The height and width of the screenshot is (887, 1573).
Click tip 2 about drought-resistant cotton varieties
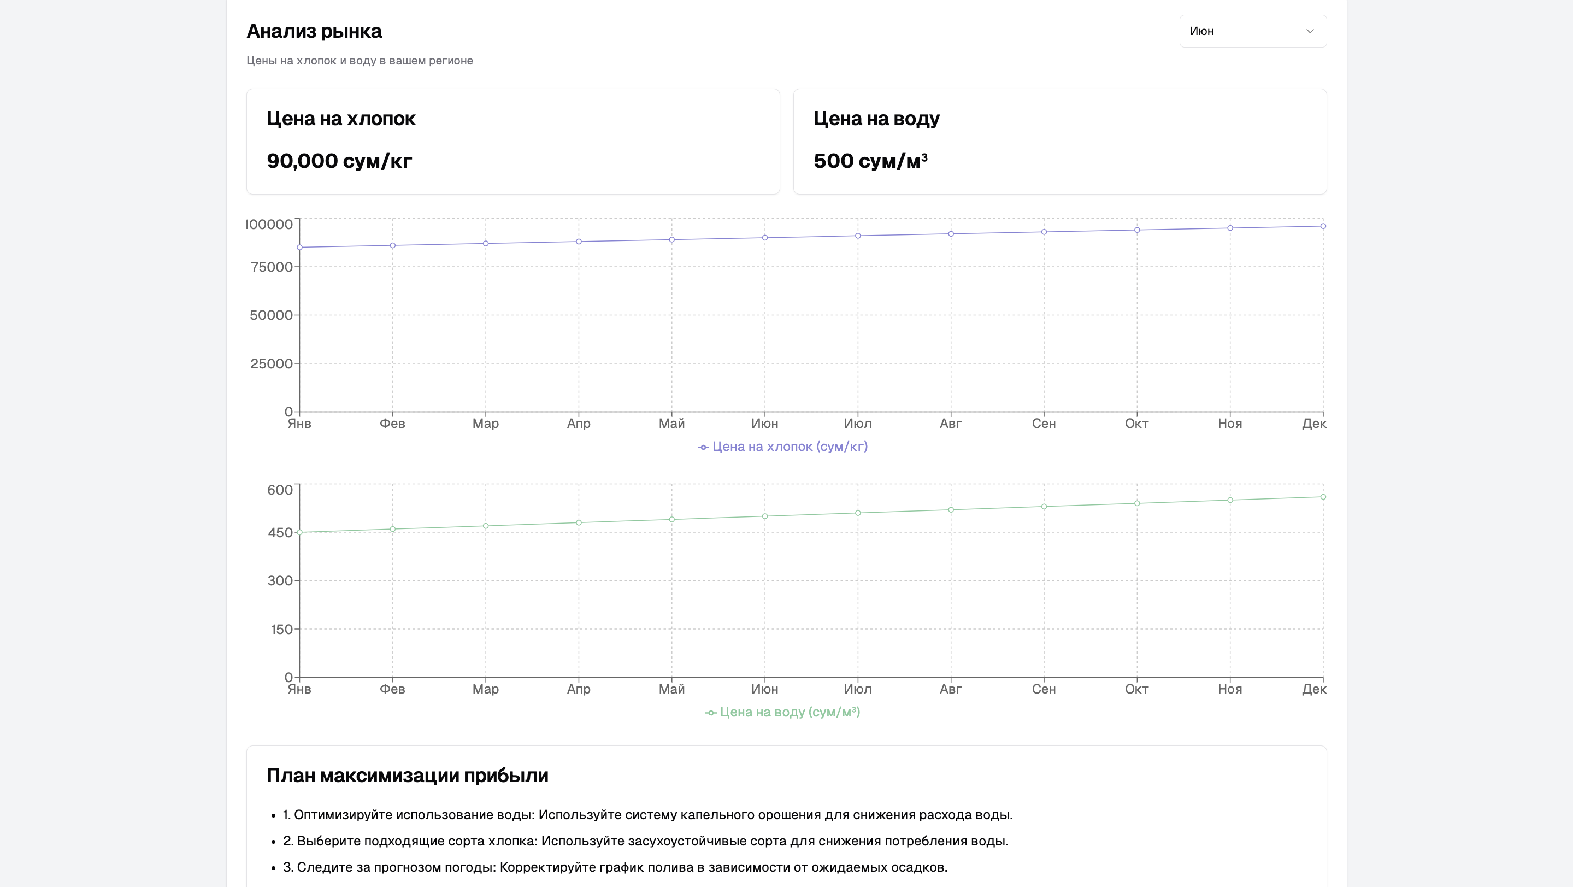(645, 841)
